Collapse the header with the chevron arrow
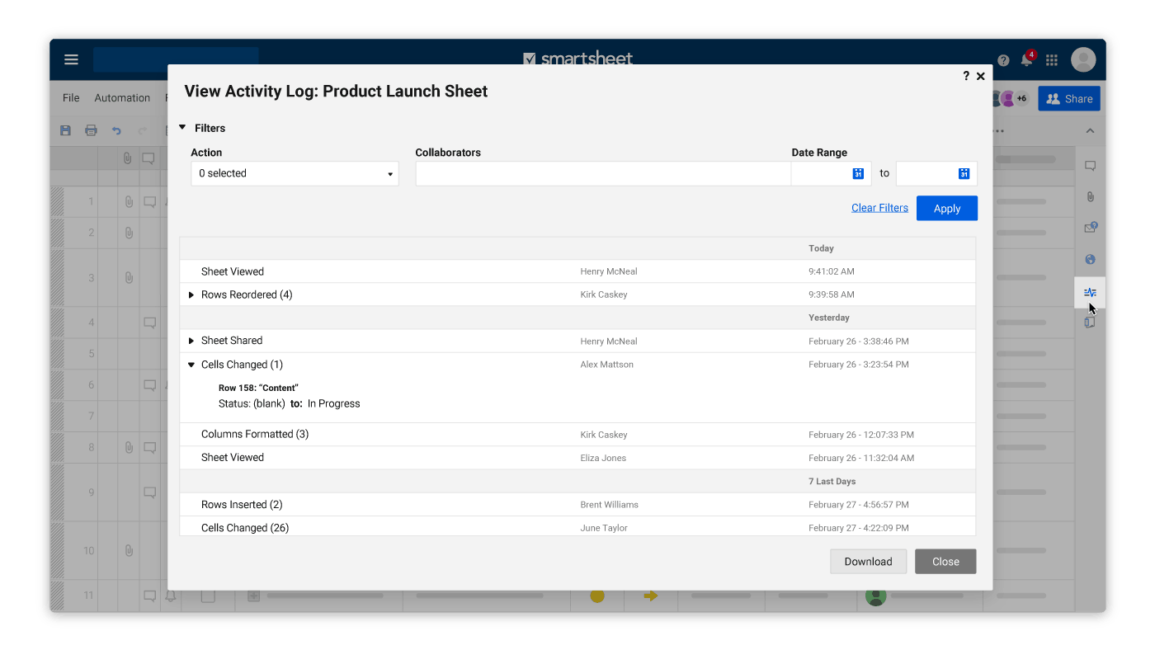The image size is (1155, 650). 1090,131
